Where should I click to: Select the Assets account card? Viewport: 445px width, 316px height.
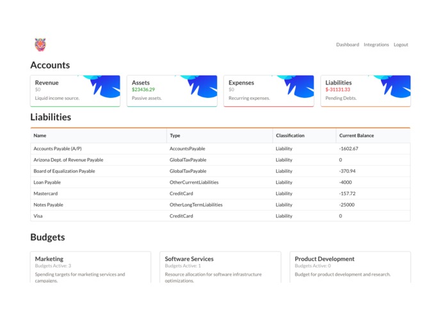[x=172, y=91]
